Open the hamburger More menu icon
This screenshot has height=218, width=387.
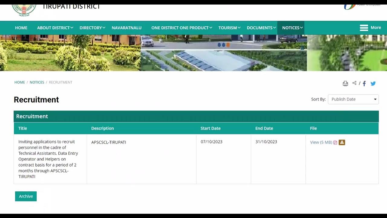click(364, 28)
